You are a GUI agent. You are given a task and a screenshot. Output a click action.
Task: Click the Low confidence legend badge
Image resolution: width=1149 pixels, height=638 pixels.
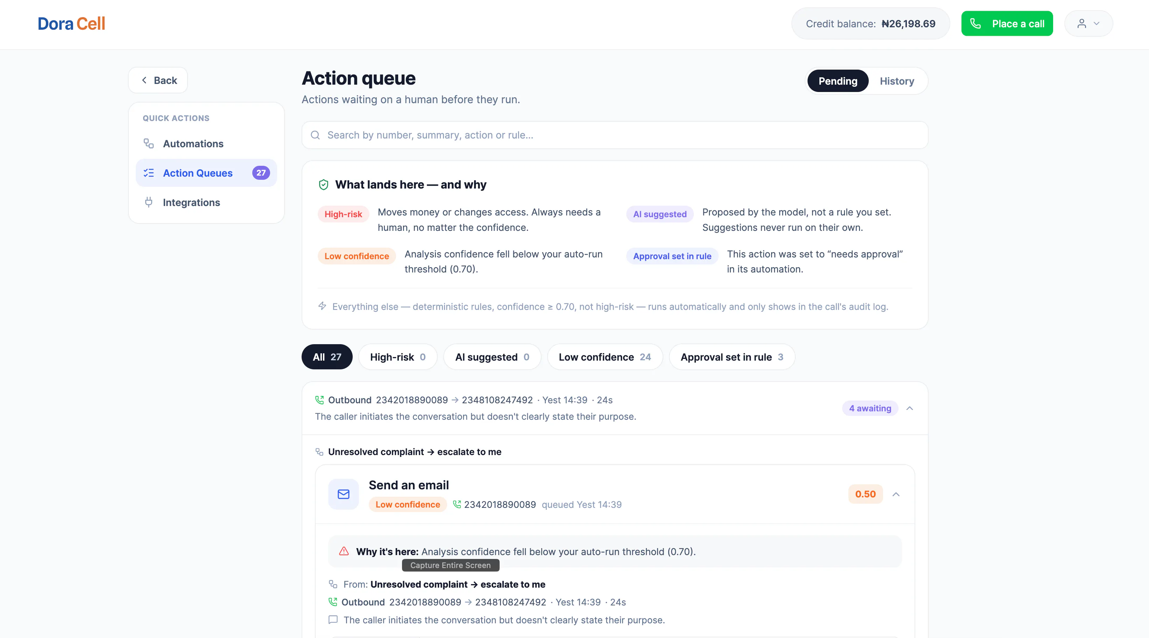click(357, 256)
